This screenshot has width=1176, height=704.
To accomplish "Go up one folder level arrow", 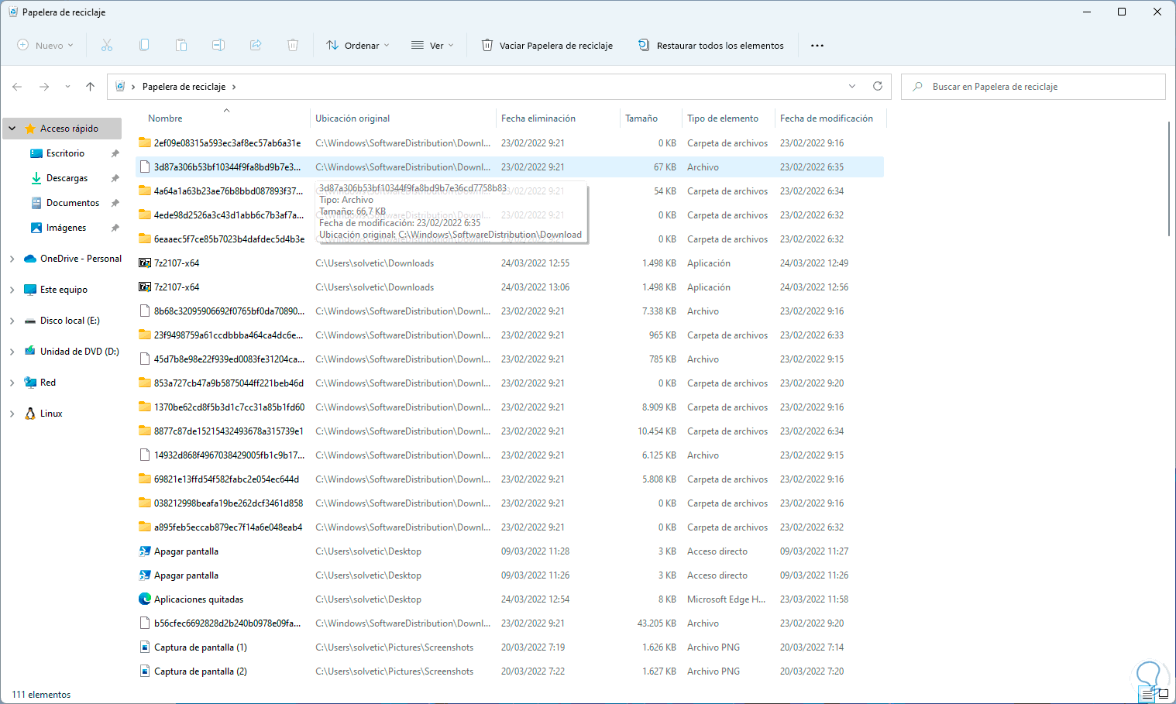I will point(91,87).
